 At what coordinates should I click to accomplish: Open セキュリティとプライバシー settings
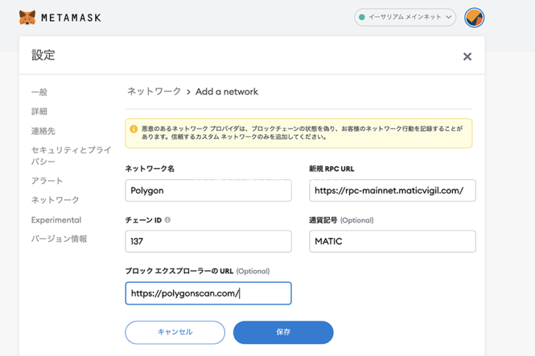pos(71,155)
